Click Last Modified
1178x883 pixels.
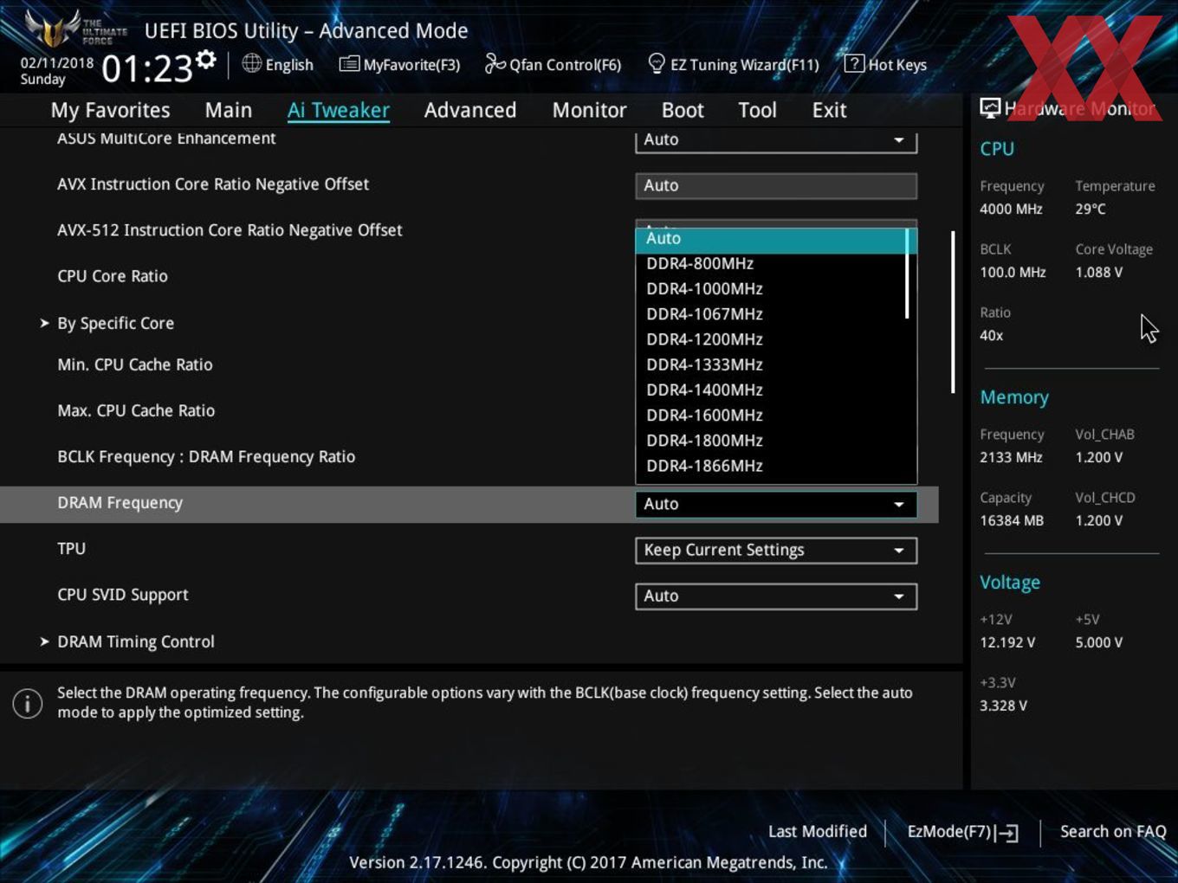(x=817, y=831)
